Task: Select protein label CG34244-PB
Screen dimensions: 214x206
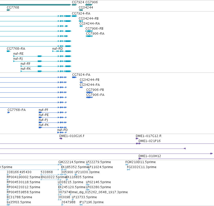Action: tap(90, 80)
